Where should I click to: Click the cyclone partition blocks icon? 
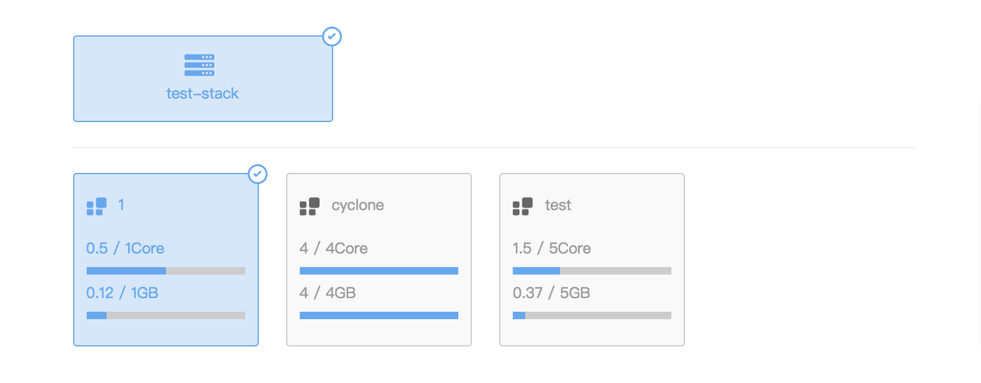click(310, 206)
